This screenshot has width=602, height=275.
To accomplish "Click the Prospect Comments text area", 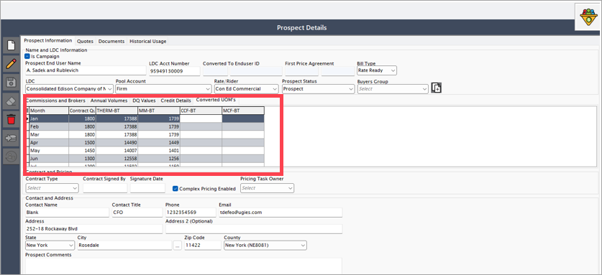I will [183, 266].
